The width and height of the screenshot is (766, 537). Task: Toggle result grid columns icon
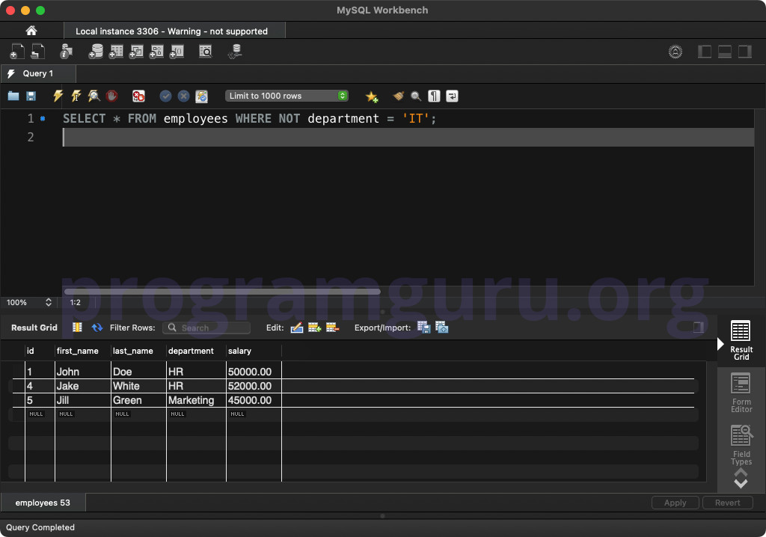click(x=77, y=328)
